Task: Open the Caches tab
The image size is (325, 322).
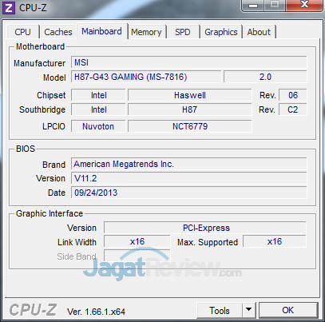Action: pos(58,32)
